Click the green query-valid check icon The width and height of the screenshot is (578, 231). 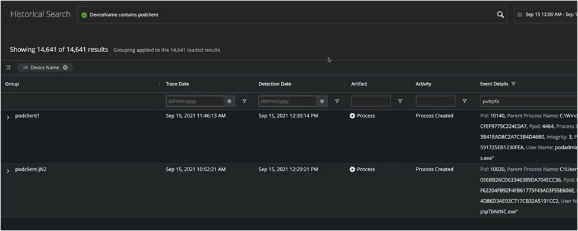pyautogui.click(x=84, y=15)
